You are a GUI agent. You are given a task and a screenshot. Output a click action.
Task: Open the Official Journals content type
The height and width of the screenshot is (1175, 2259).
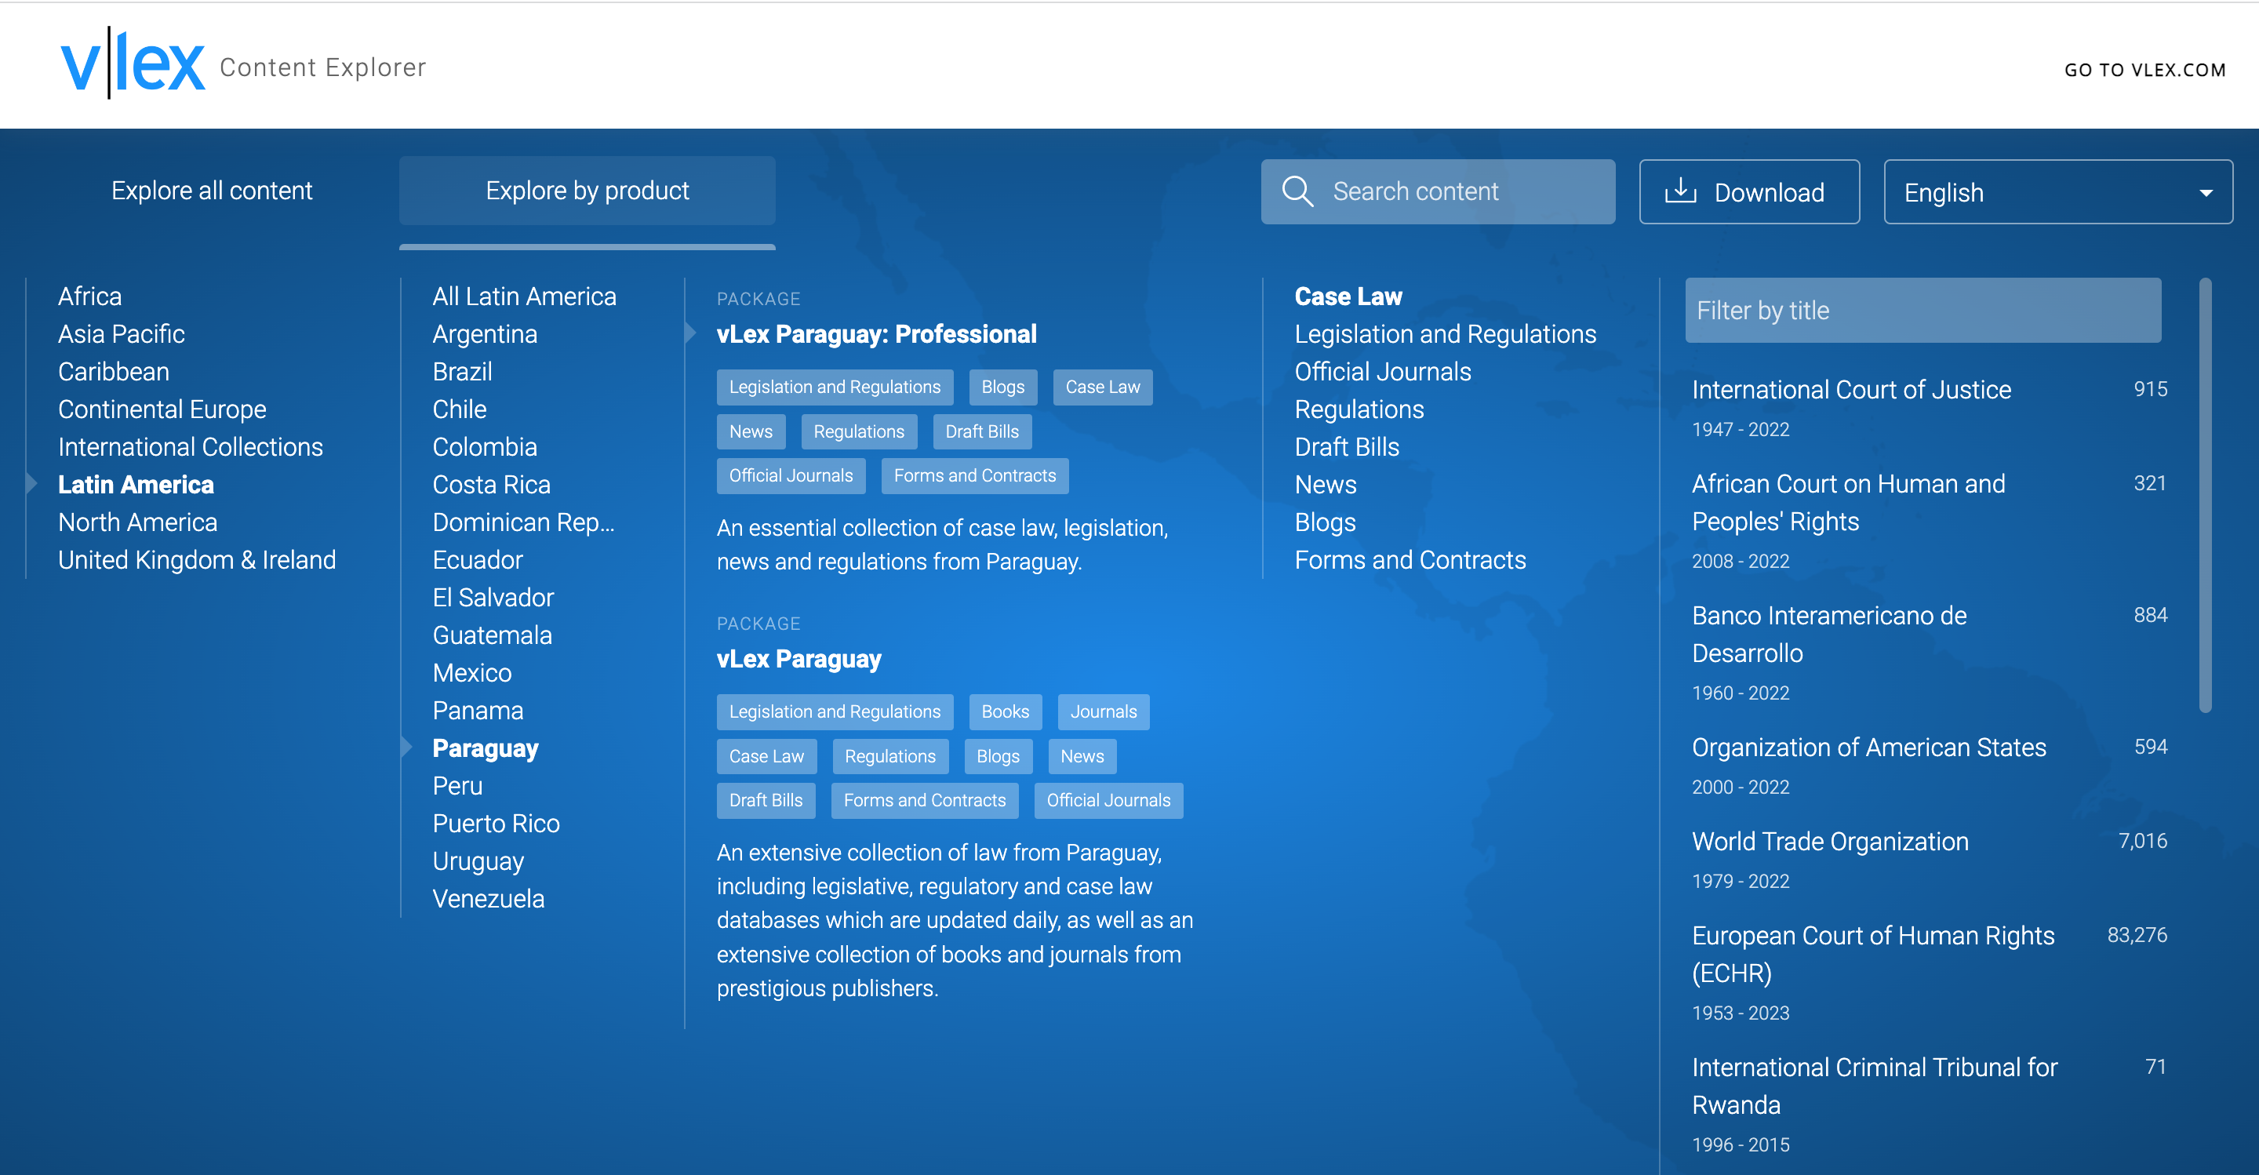coord(1382,371)
